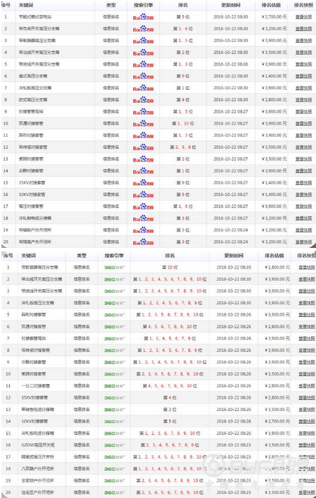The height and width of the screenshot is (498, 316).
Task: Click the 360 search logo in 360 table row 12
Action: pyautogui.click(x=114, y=398)
